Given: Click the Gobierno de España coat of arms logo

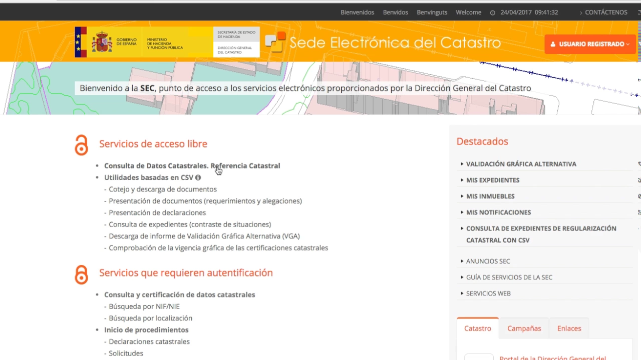Looking at the screenshot, I should pos(102,42).
